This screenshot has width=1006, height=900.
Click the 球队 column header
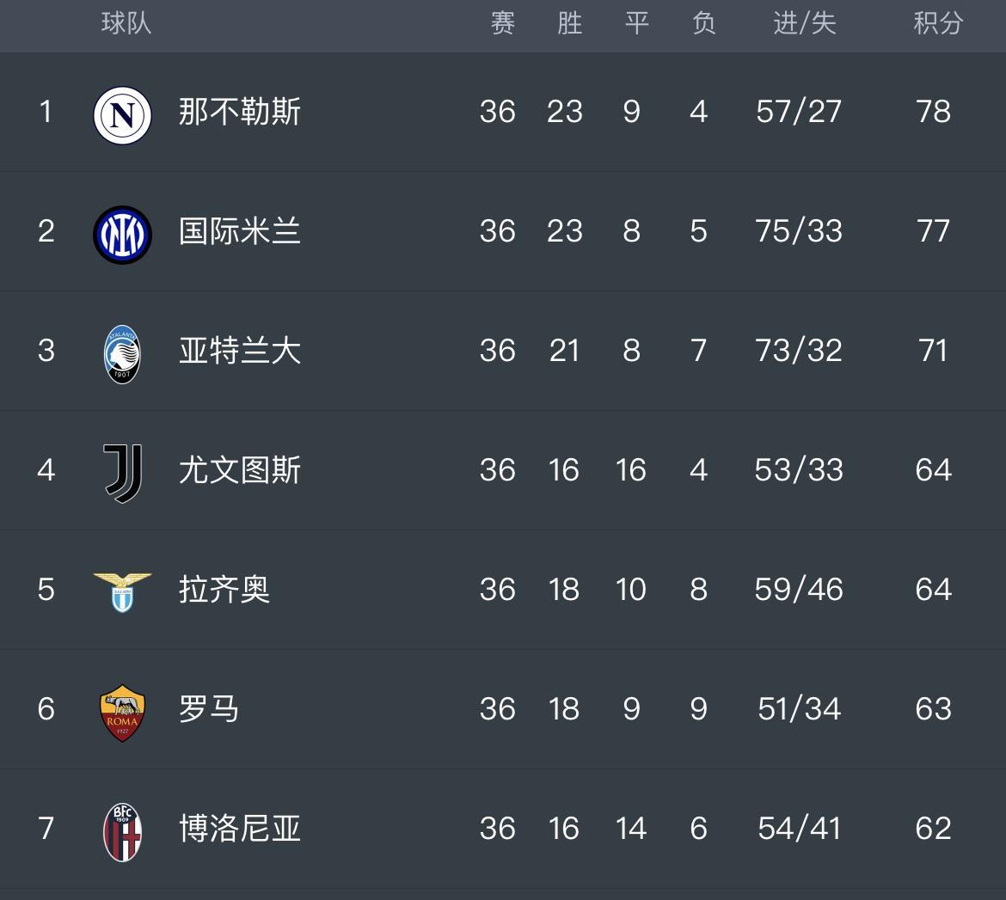[126, 24]
